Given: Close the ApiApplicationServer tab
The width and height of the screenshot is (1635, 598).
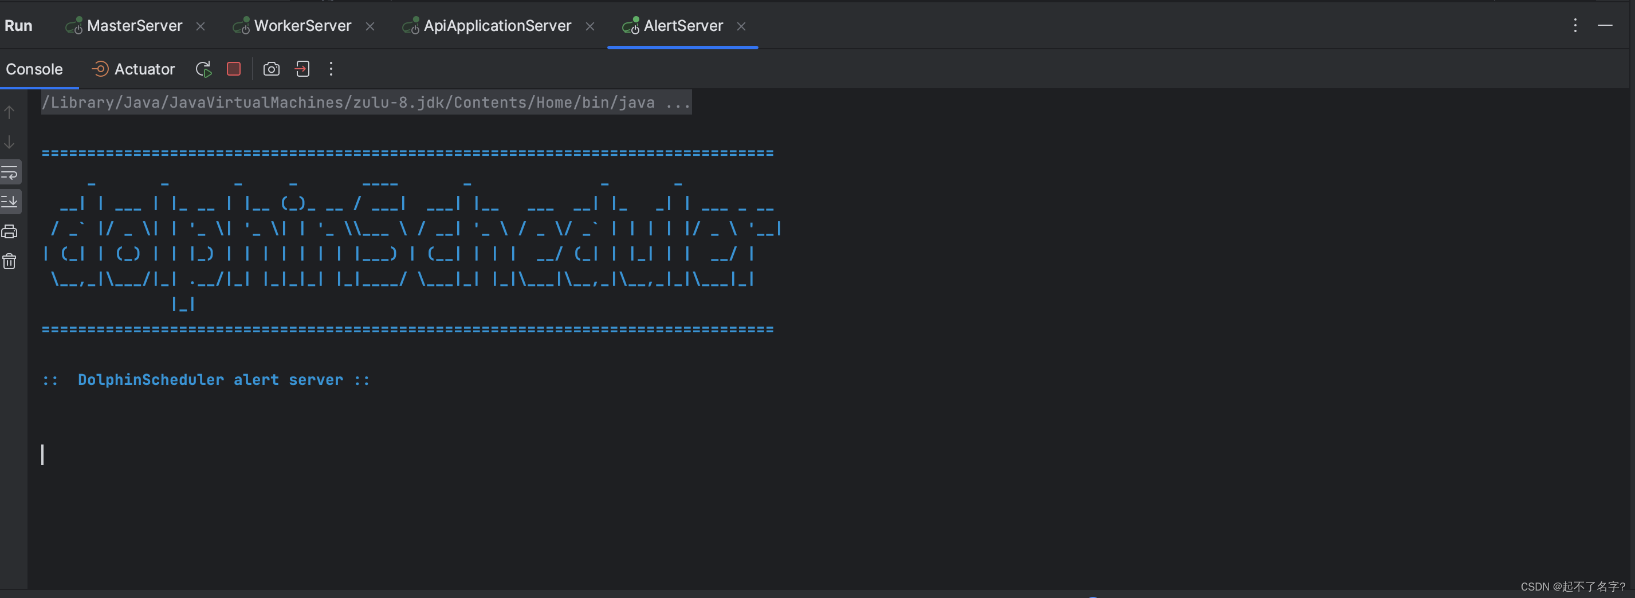Looking at the screenshot, I should tap(589, 26).
